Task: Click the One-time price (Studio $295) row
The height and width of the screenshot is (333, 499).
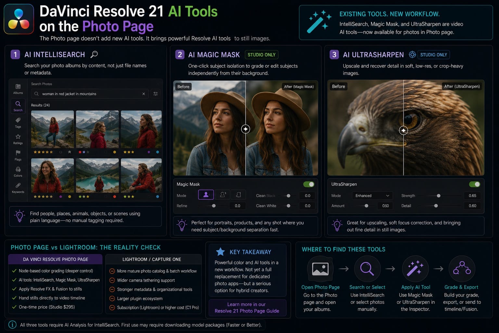Action: coord(43,307)
